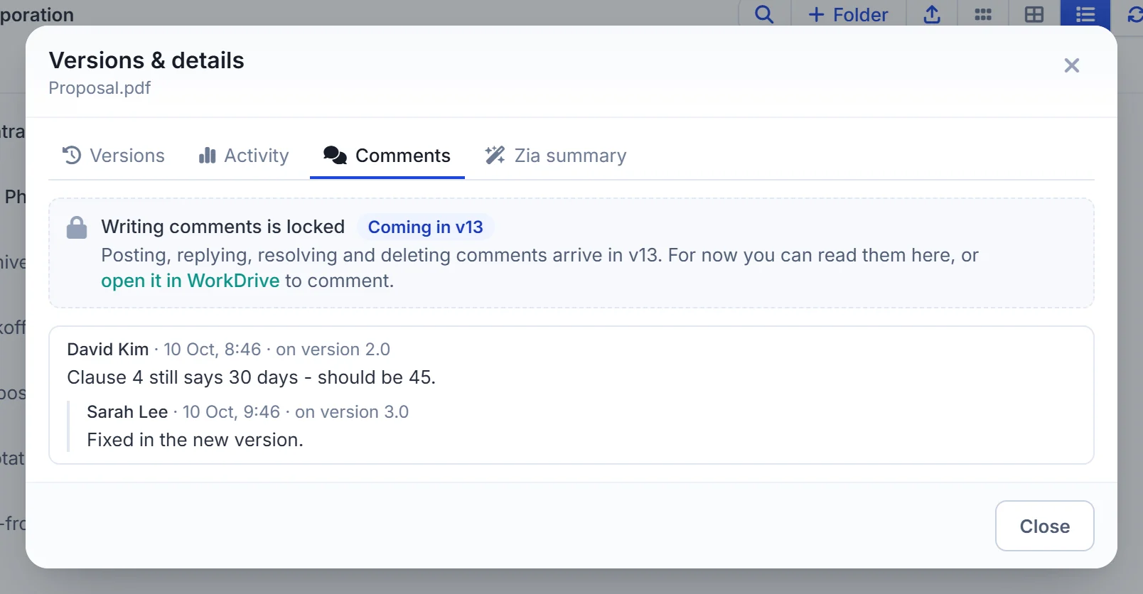Open the Versions tab
Screen dimensions: 1143x594
coord(113,156)
